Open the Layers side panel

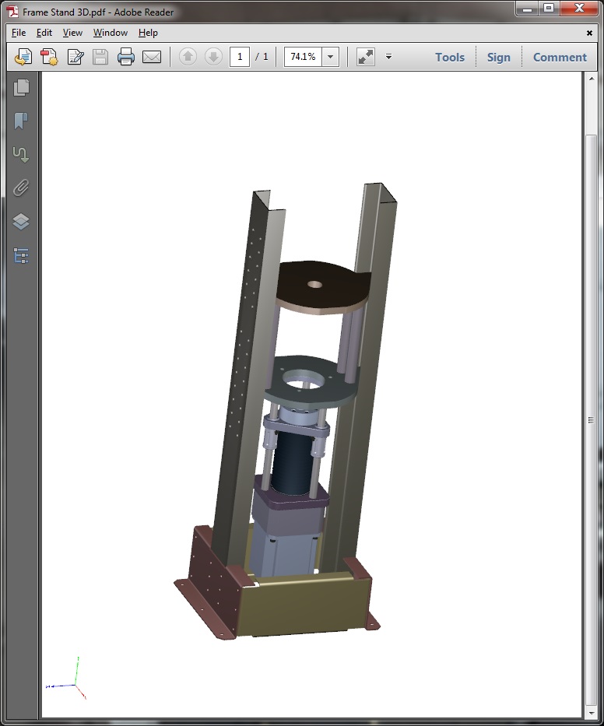21,222
